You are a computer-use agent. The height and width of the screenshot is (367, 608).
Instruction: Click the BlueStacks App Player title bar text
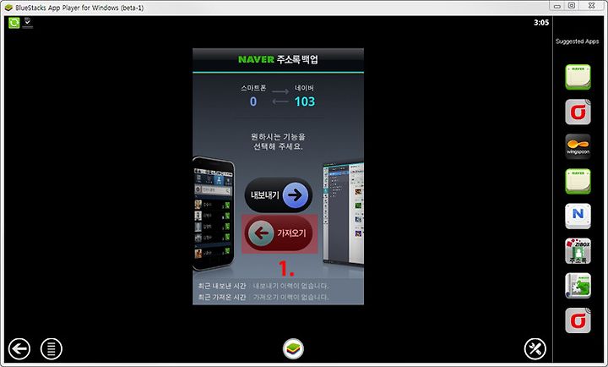pyautogui.click(x=79, y=8)
